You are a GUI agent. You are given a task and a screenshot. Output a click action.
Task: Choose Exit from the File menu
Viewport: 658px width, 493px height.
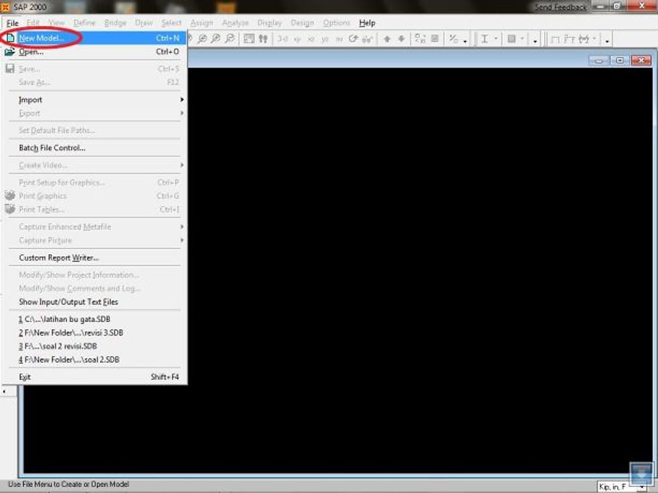[x=94, y=377]
